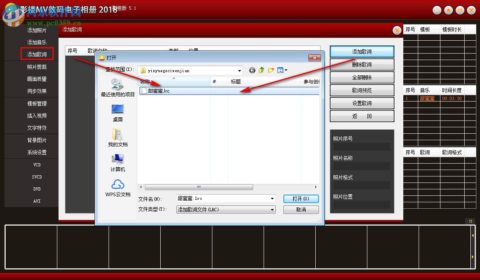Open 插入视频 in left sidebar
Screen dimensions: 480x280
tap(37, 116)
